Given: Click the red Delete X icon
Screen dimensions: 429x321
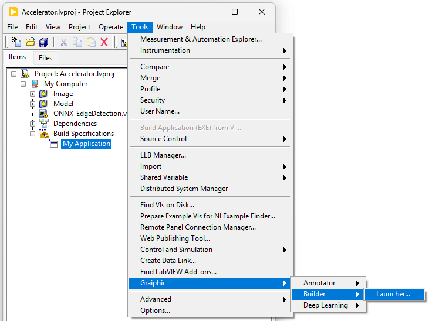Looking at the screenshot, I should point(104,42).
